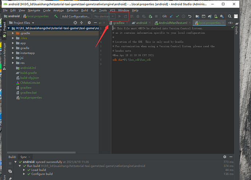Click the Apply Changes rerun icon
The height and width of the screenshot is (180, 251).
(125, 16)
